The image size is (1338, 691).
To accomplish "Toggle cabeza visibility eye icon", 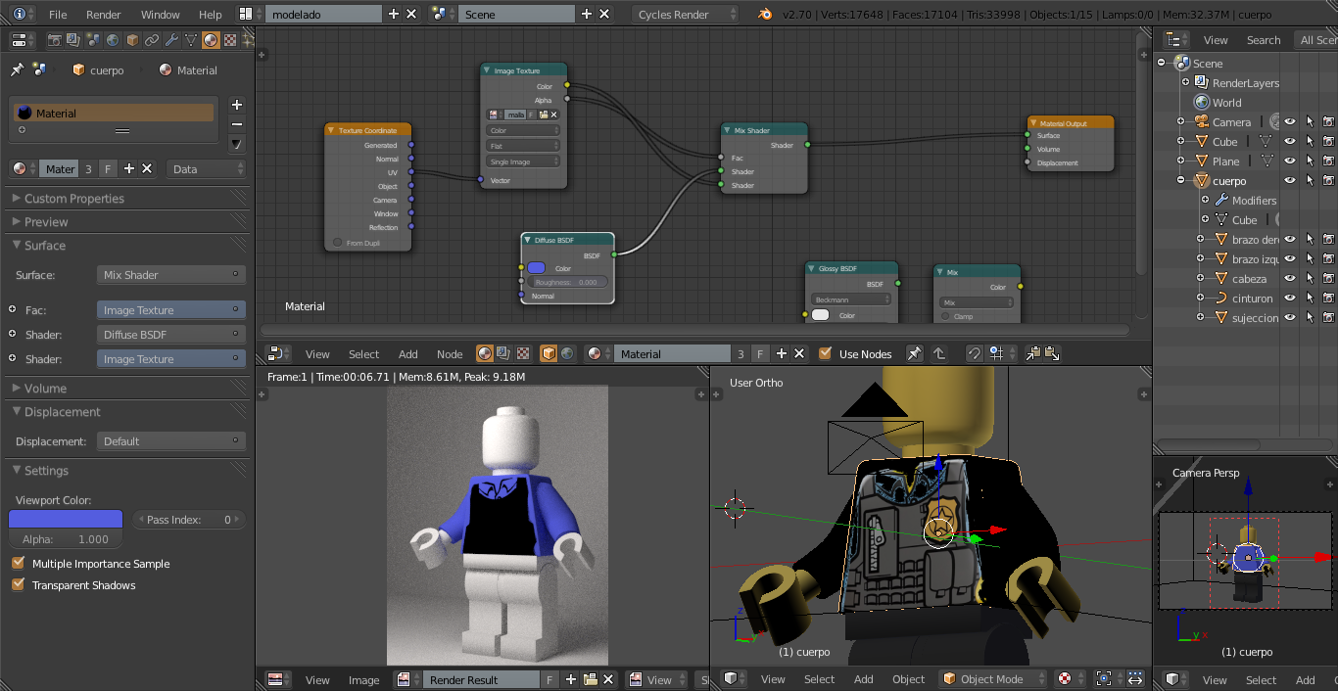I will point(1290,279).
